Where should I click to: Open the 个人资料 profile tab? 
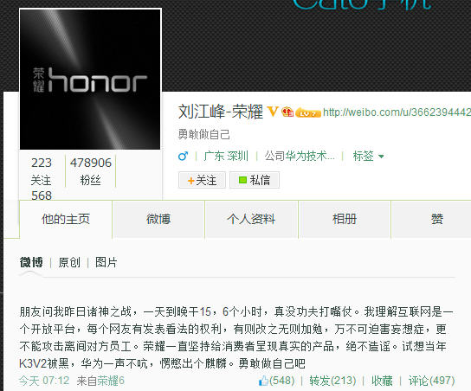[x=251, y=219]
